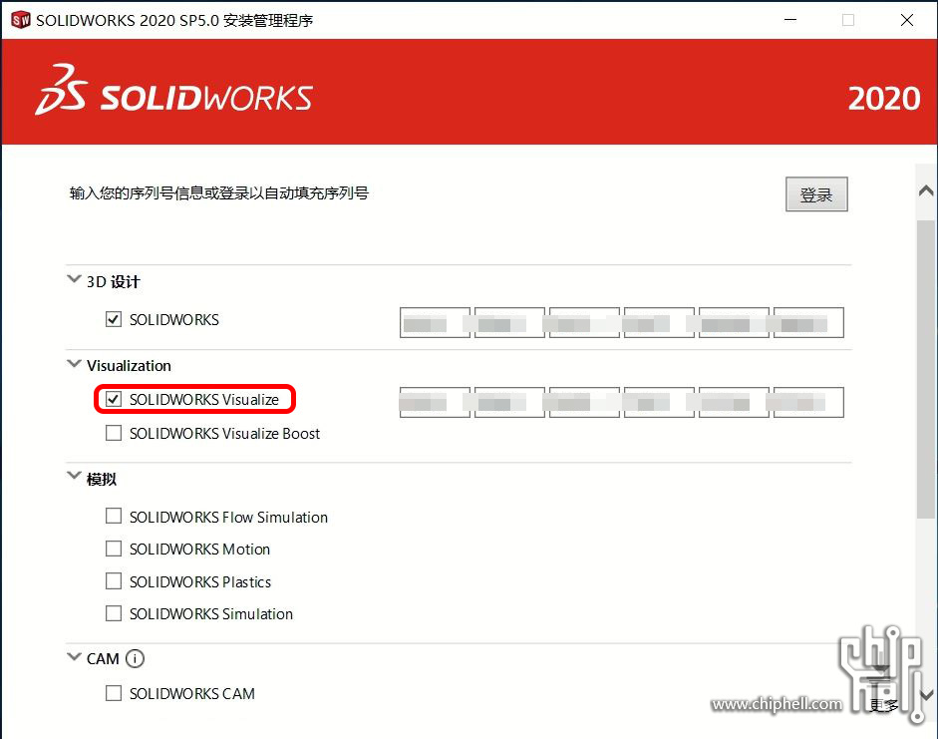Click the SOLIDWORKS CAM label
Screen dimensions: 938x739
click(x=192, y=693)
